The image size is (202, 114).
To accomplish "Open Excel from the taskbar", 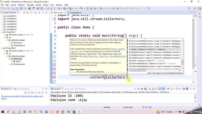I will pos(74,112).
